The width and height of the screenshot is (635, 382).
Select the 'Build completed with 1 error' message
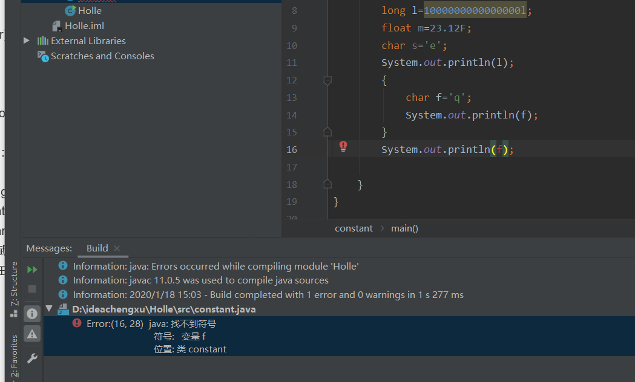268,295
